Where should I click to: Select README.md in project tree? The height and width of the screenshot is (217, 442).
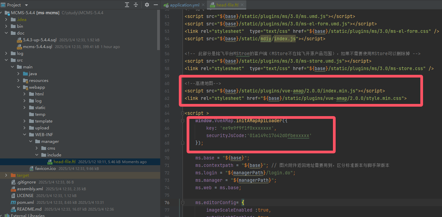(x=29, y=209)
